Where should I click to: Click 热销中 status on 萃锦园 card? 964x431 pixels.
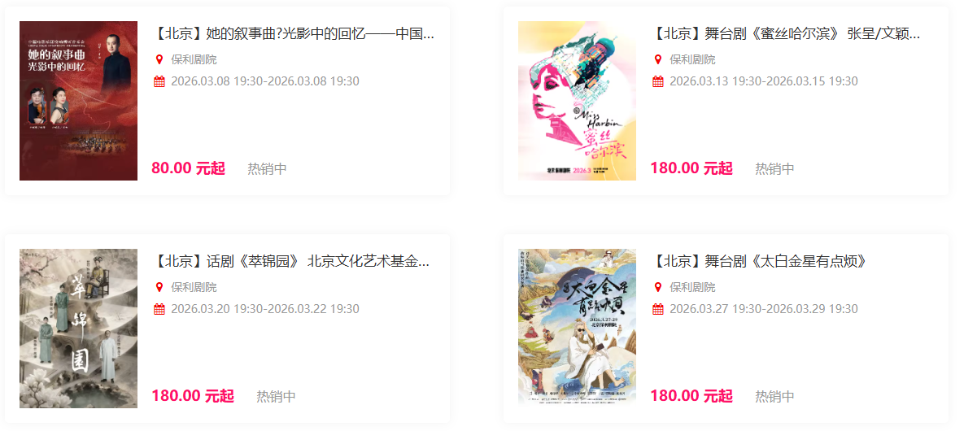click(276, 397)
